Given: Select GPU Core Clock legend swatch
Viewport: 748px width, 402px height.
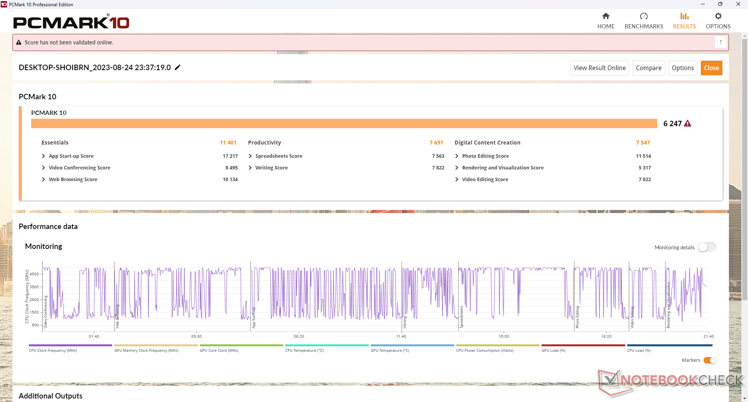Looking at the screenshot, I should [x=242, y=345].
